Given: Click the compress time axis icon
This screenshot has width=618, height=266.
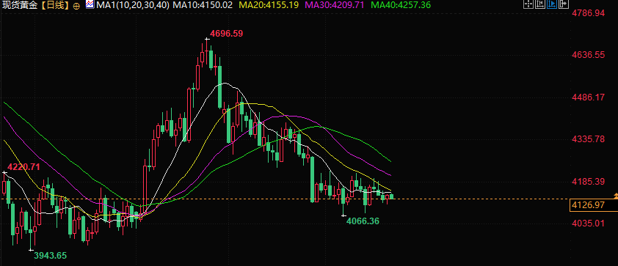Looking at the screenshot, I should tap(540, 4).
